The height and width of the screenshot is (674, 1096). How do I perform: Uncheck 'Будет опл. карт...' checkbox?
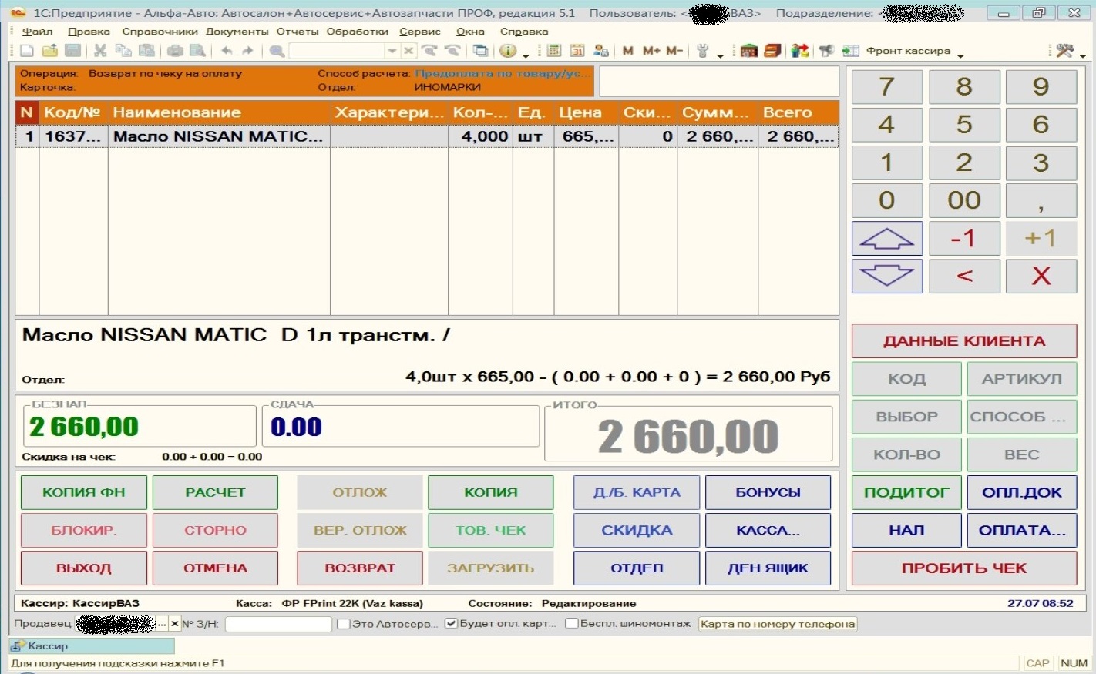[452, 624]
